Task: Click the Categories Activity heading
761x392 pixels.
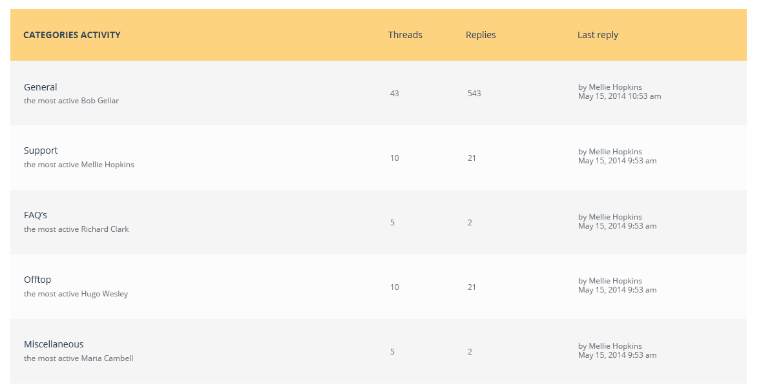Action: coord(72,35)
